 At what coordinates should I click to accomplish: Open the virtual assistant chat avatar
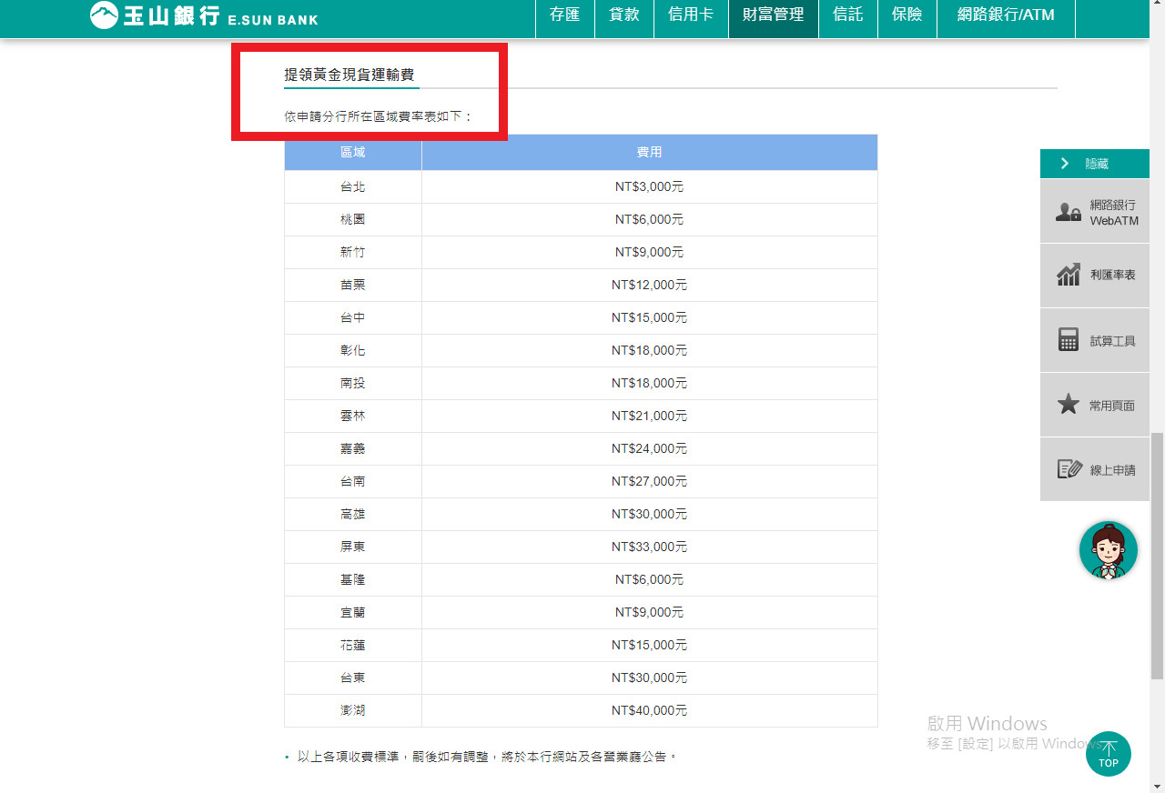coord(1108,550)
